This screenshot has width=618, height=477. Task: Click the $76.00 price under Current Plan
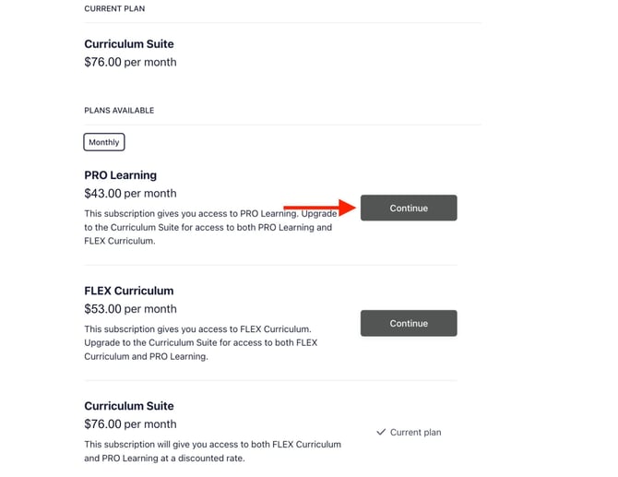click(x=130, y=63)
